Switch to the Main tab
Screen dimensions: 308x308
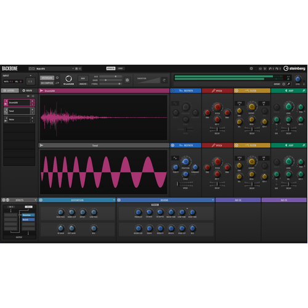(x=27, y=91)
